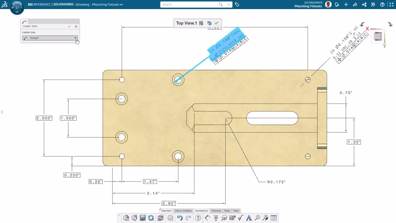396x223 pixels.
Task: Select the Geometric Tolerance tool
Action: click(x=232, y=218)
